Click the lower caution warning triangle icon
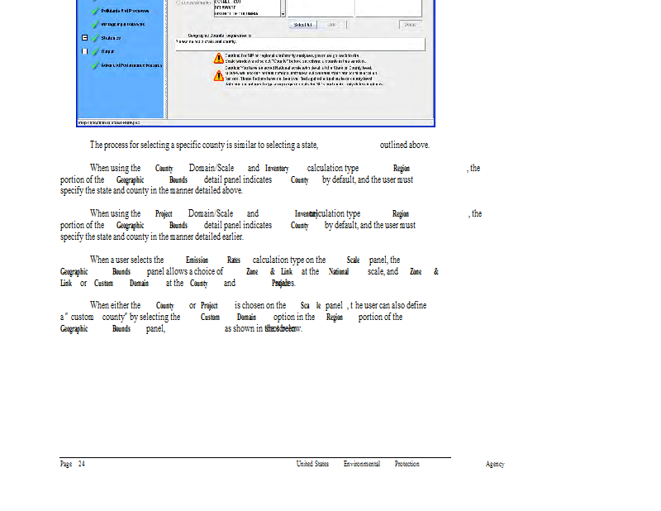Viewport: 661px width, 511px height. click(x=219, y=75)
